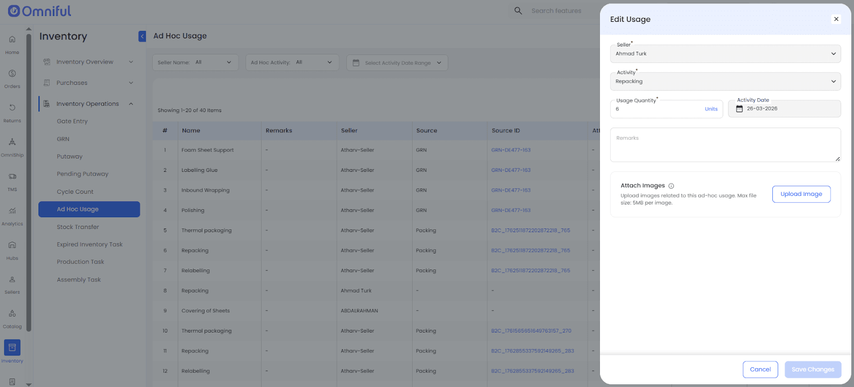Open the Returns sidebar icon
This screenshot has height=387, width=854.
point(12,108)
